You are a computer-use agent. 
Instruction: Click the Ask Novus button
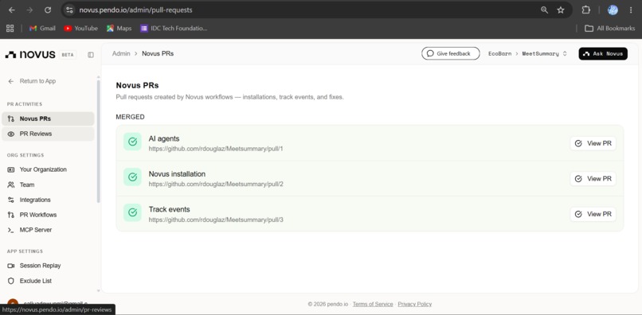[603, 53]
